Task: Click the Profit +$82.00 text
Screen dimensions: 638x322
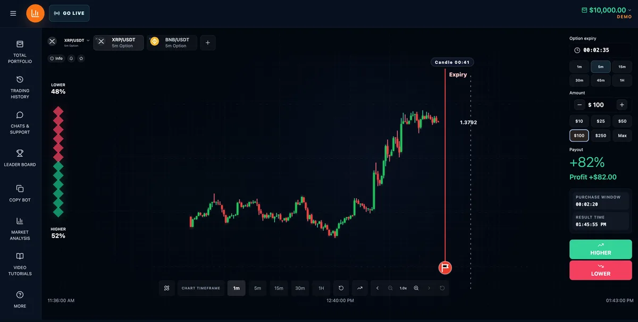Action: [593, 177]
